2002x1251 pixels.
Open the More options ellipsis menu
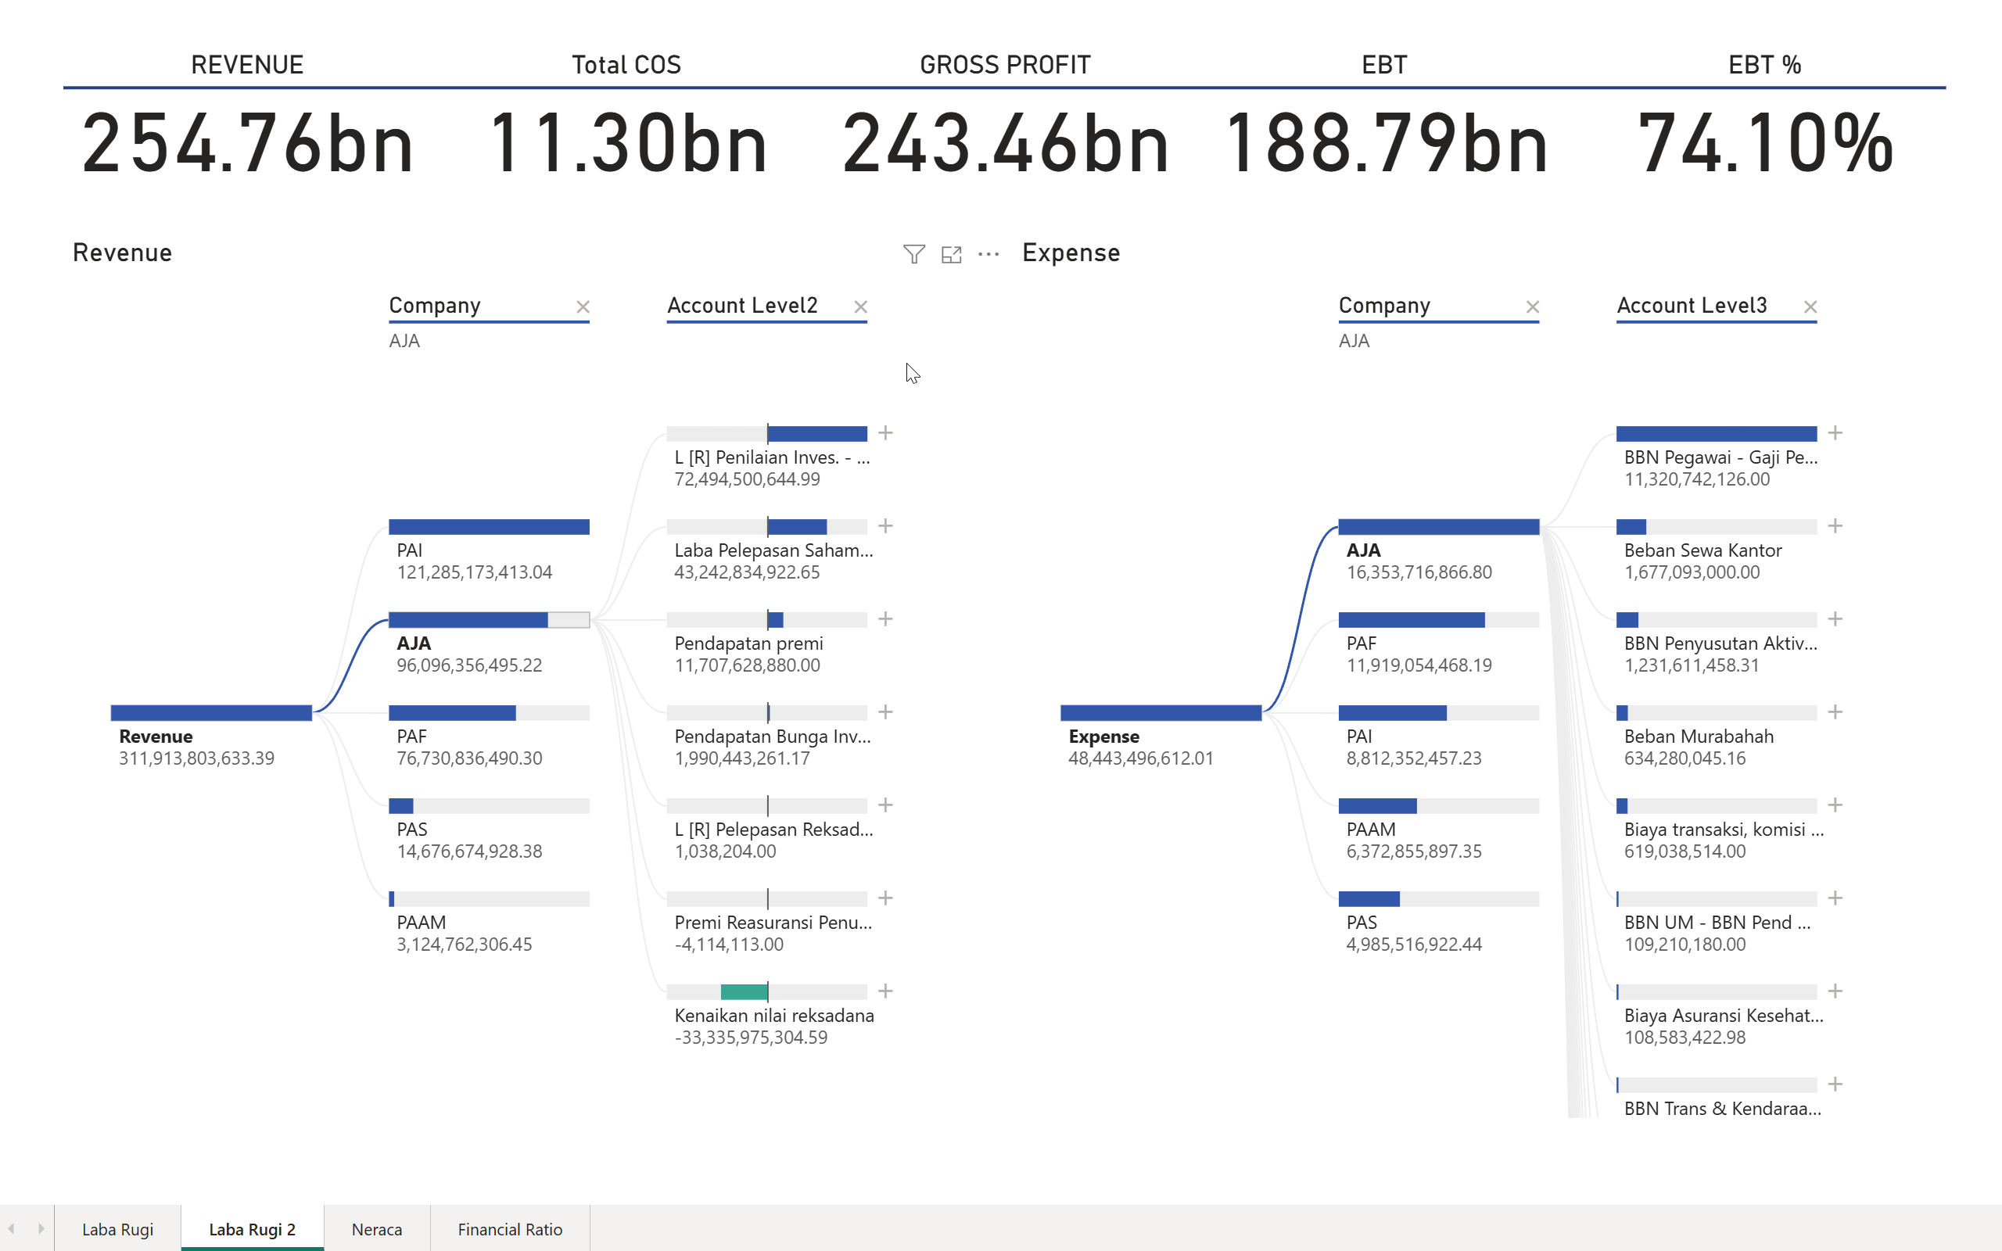pyautogui.click(x=988, y=254)
